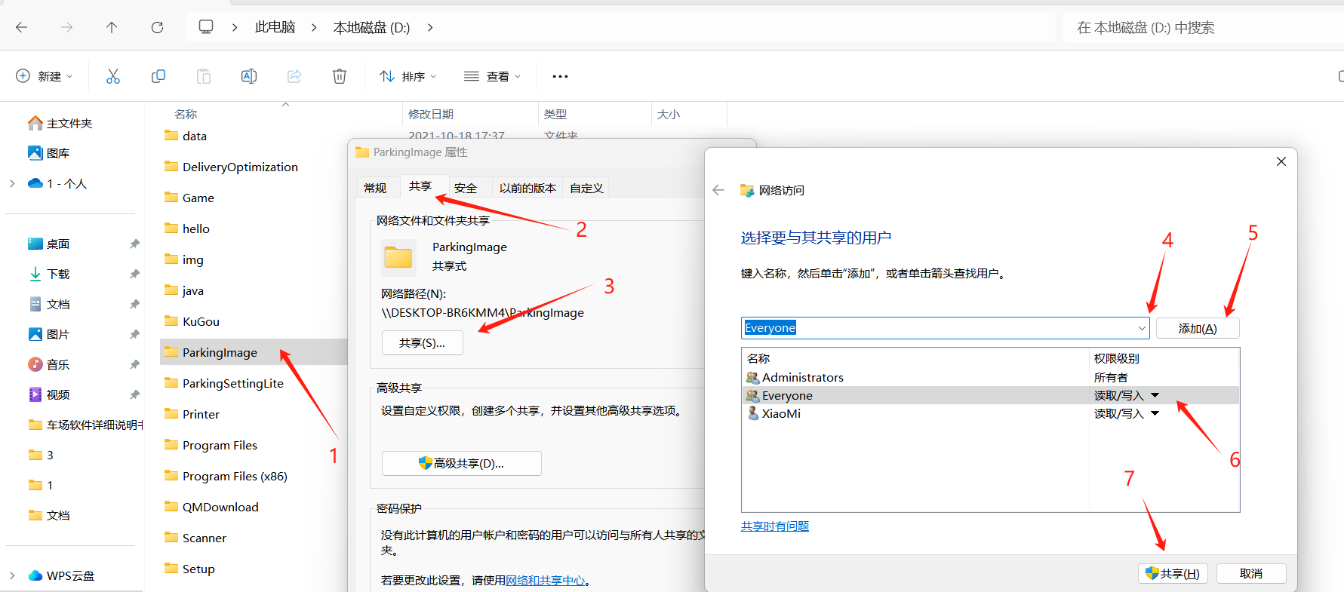
Task: Open the 查看 view dropdown
Action: [x=493, y=76]
